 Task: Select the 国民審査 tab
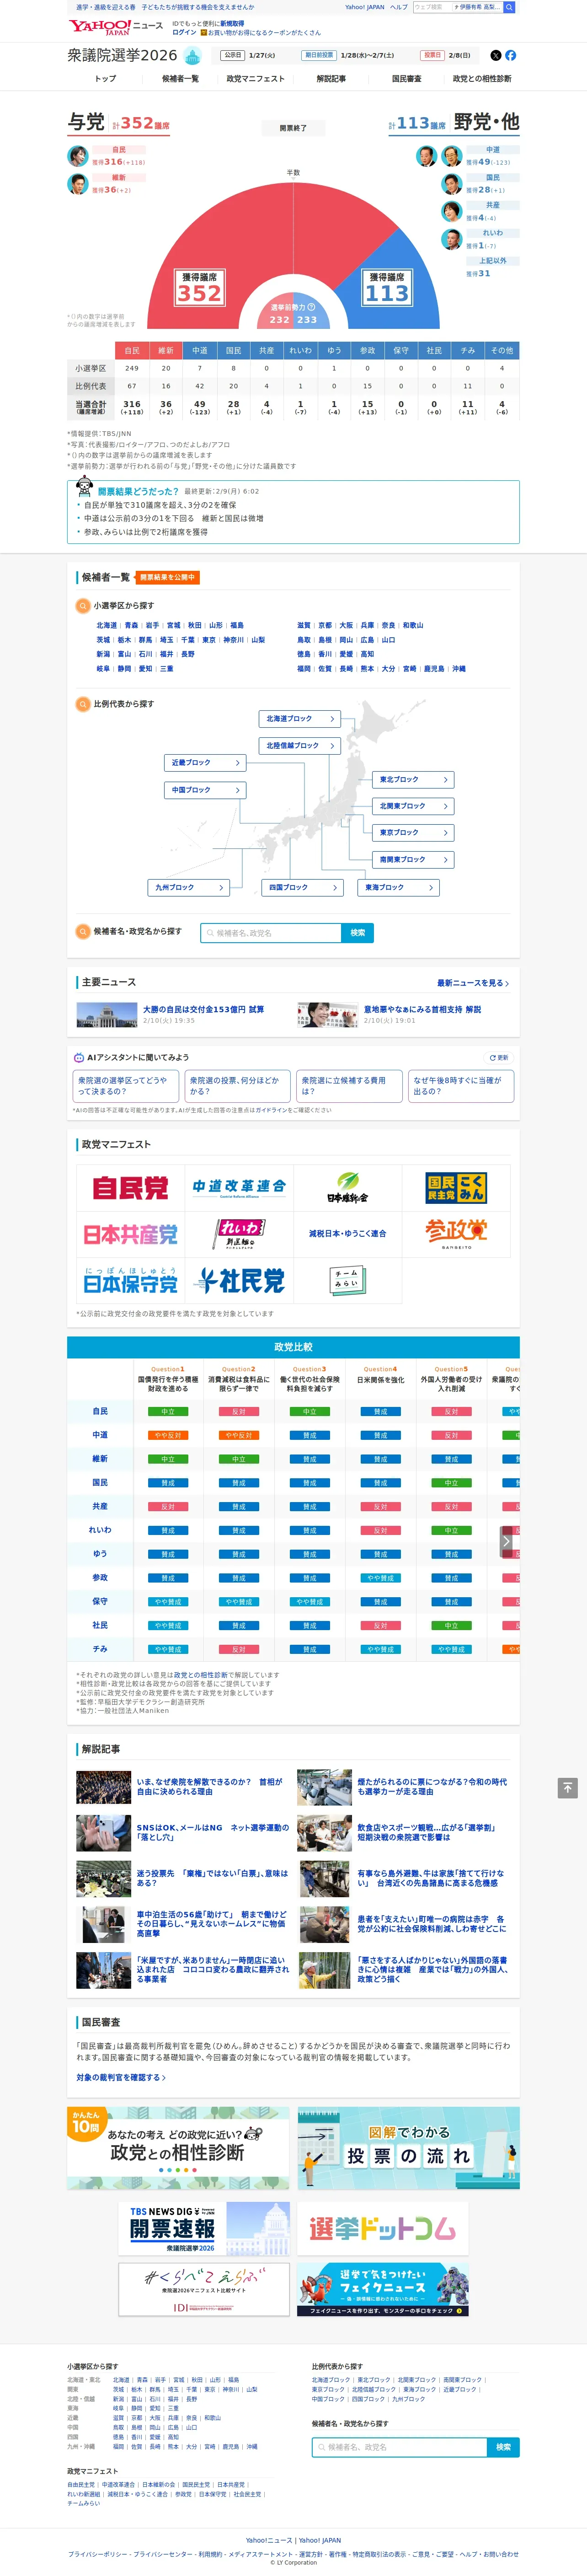406,79
